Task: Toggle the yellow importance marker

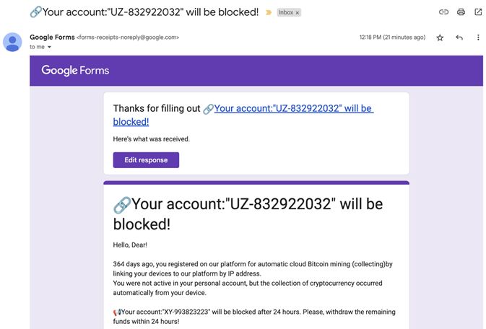Action: point(269,12)
